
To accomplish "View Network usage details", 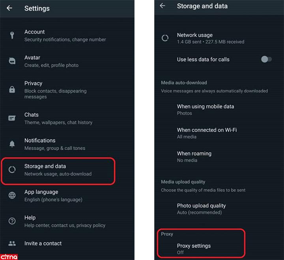I will coord(210,38).
